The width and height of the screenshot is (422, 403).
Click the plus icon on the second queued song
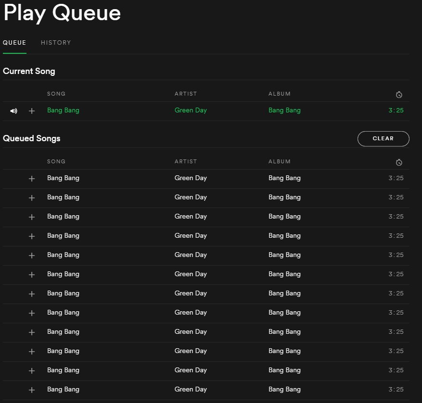[x=32, y=198]
